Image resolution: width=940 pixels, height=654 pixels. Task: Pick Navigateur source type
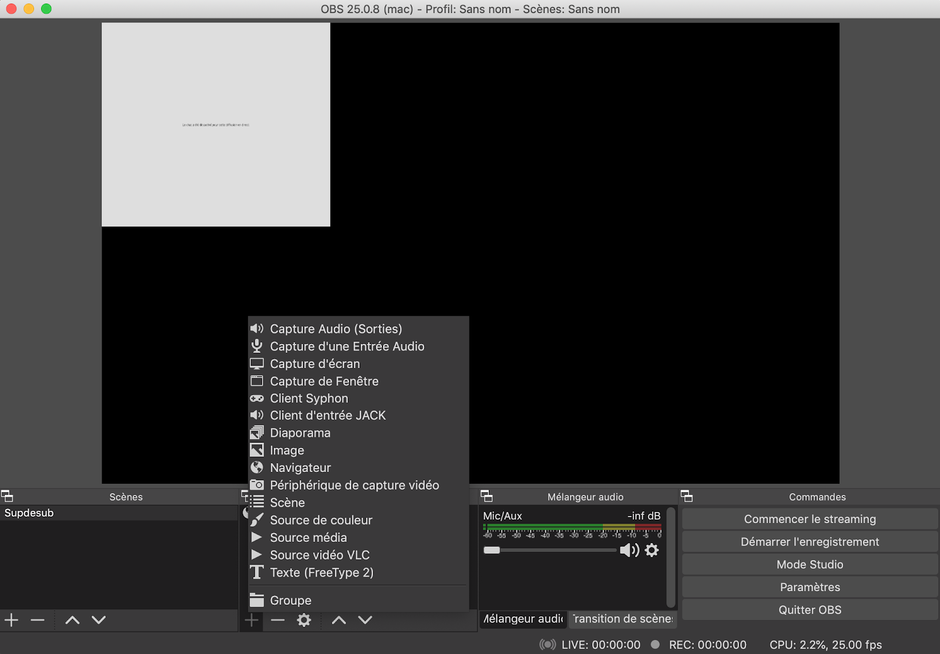300,468
